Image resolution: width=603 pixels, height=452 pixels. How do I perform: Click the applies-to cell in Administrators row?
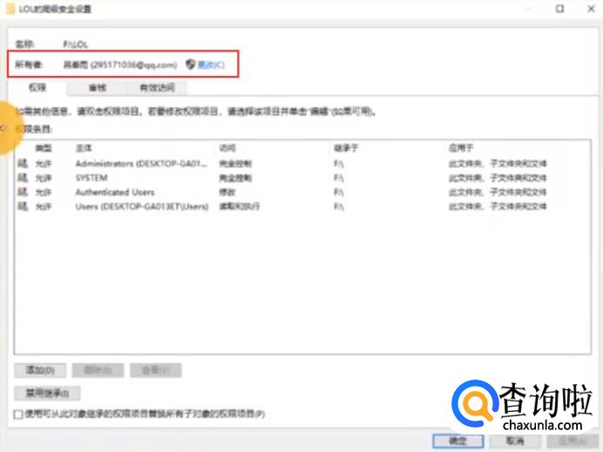(x=498, y=164)
